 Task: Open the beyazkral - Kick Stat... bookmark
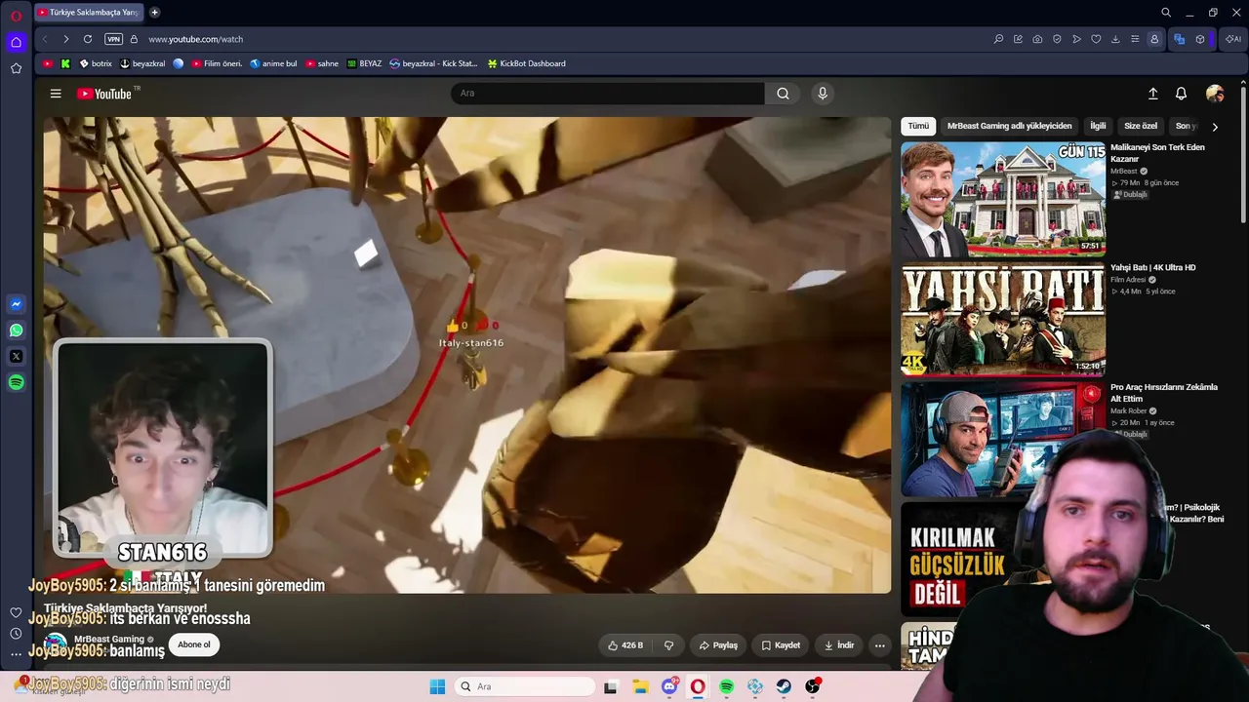tap(433, 63)
